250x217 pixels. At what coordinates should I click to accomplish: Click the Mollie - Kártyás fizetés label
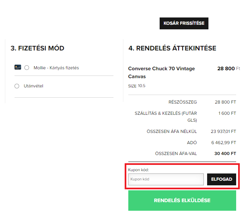tap(56, 68)
